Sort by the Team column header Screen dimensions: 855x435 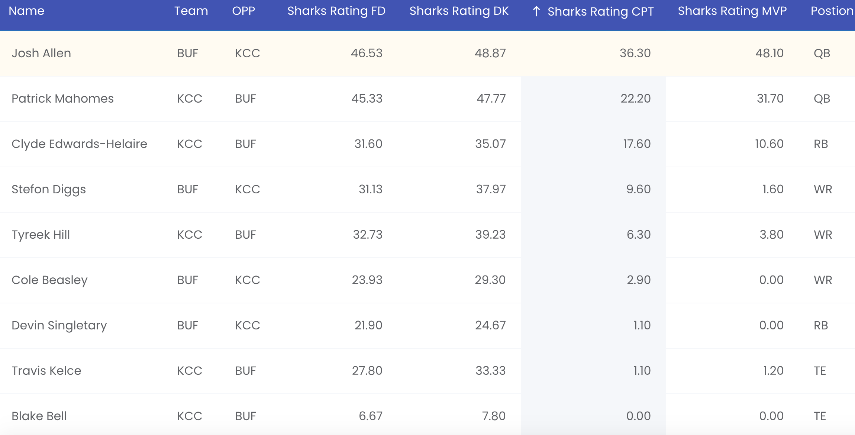(191, 11)
